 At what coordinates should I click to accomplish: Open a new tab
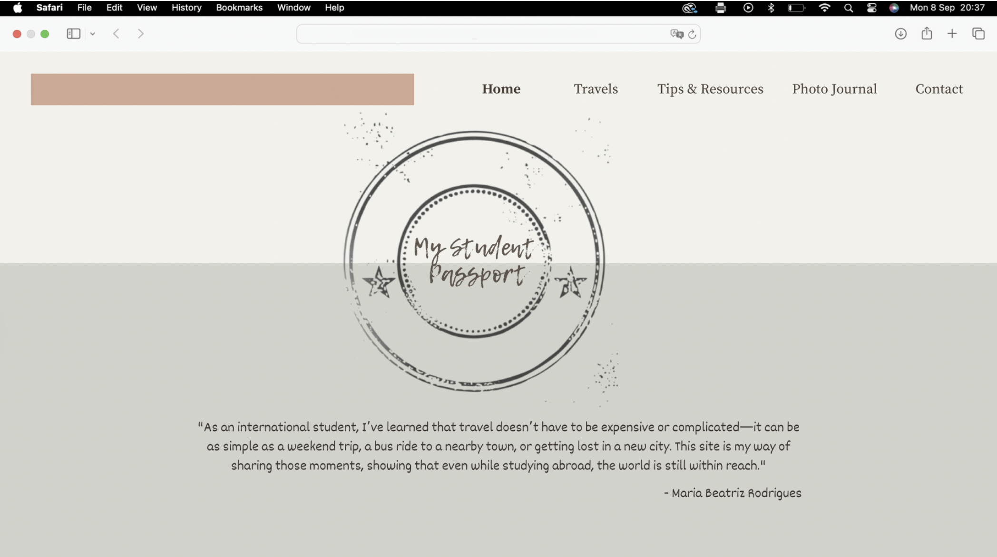952,34
